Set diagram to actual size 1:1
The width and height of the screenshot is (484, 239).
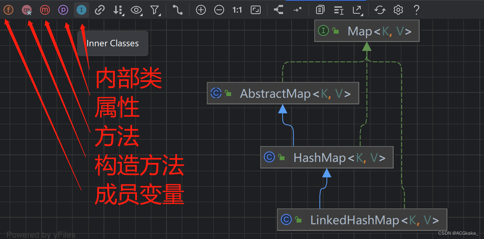237,10
